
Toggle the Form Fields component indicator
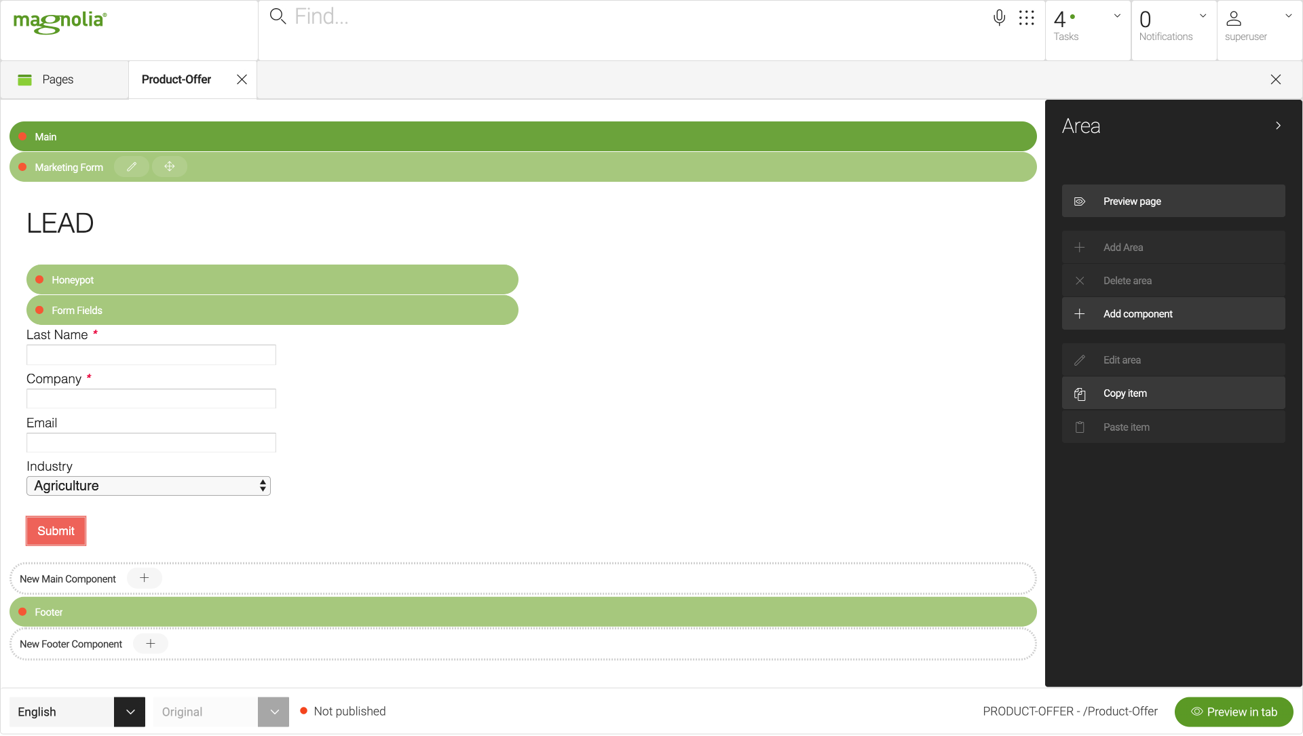click(40, 310)
